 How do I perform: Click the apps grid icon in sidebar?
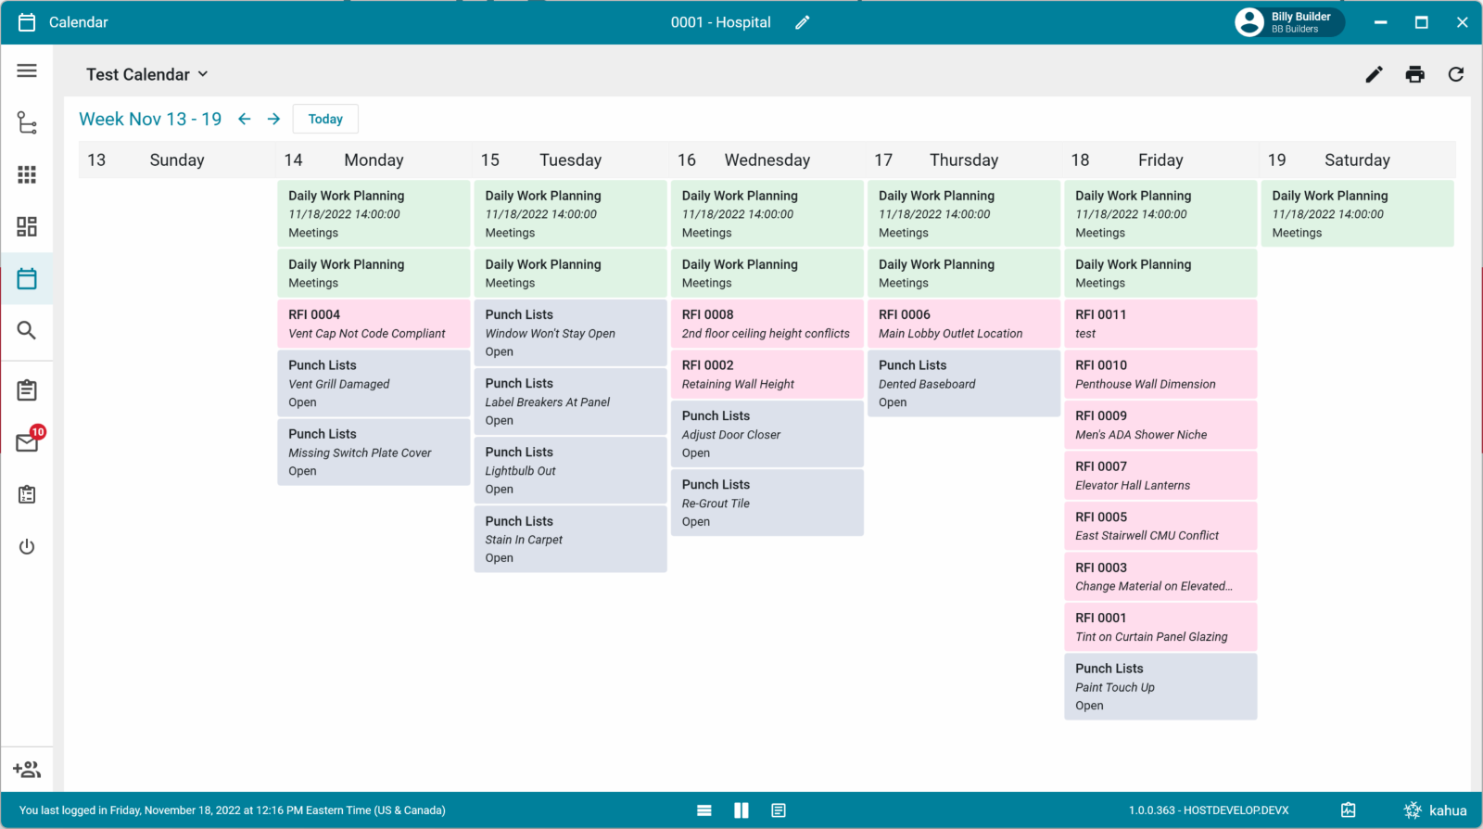tap(27, 174)
